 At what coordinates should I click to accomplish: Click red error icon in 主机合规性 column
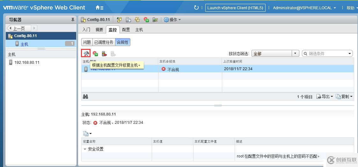[164, 69]
